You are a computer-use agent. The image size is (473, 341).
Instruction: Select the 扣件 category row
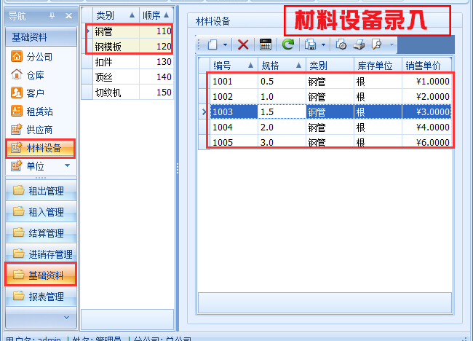106,62
